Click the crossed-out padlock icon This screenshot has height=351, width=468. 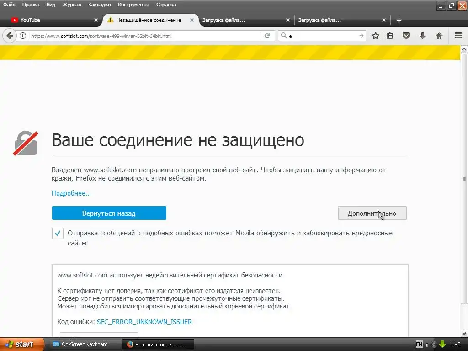[26, 143]
